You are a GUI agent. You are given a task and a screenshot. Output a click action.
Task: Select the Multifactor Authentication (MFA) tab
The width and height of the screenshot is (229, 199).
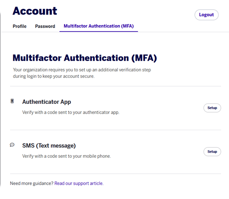pos(99,26)
